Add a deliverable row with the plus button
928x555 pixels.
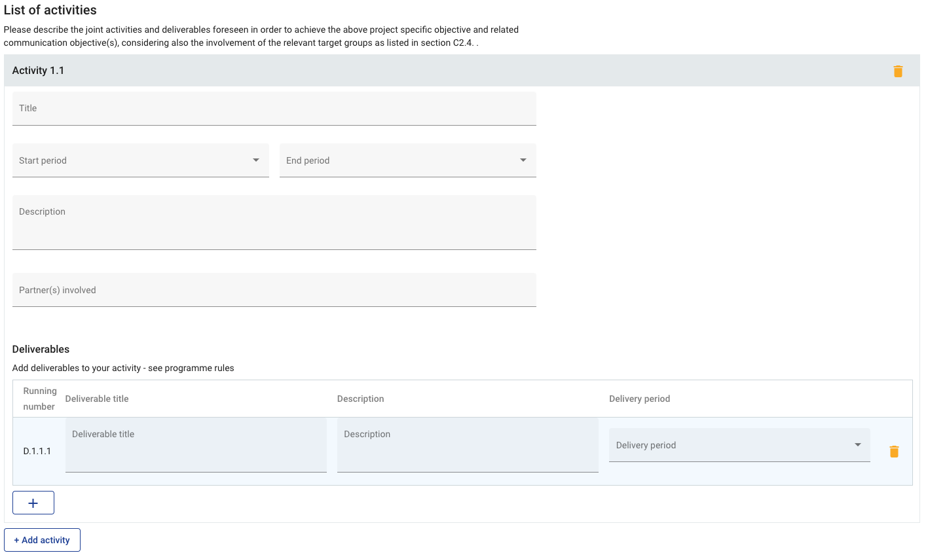tap(33, 503)
